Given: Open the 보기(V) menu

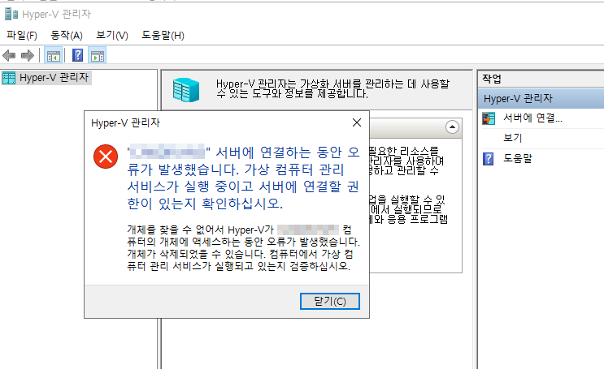Looking at the screenshot, I should coord(112,36).
